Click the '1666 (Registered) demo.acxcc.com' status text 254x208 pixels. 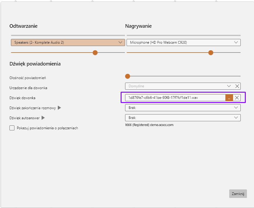click(149, 125)
